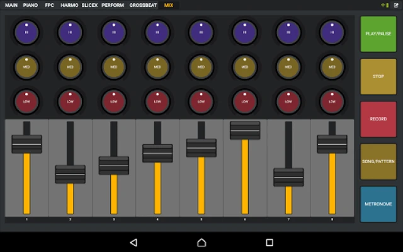Toggle the METRONOME button

pyautogui.click(x=378, y=204)
